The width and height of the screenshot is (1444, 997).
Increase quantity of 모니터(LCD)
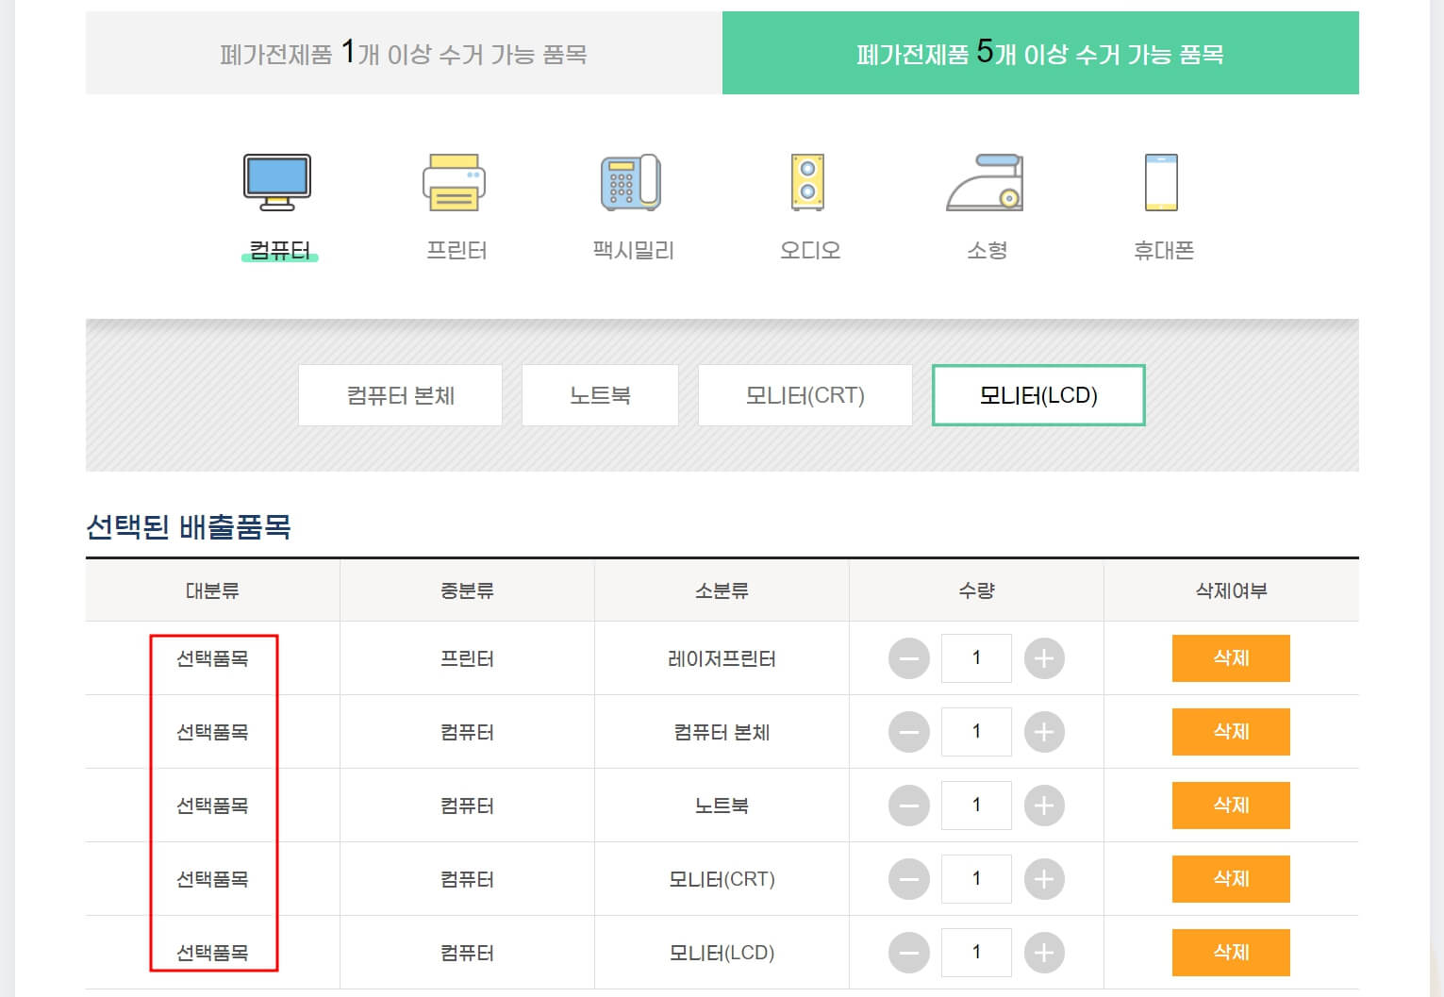(1044, 952)
